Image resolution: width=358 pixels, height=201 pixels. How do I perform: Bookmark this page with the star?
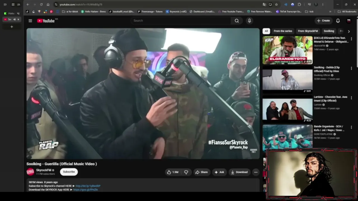[276, 4]
